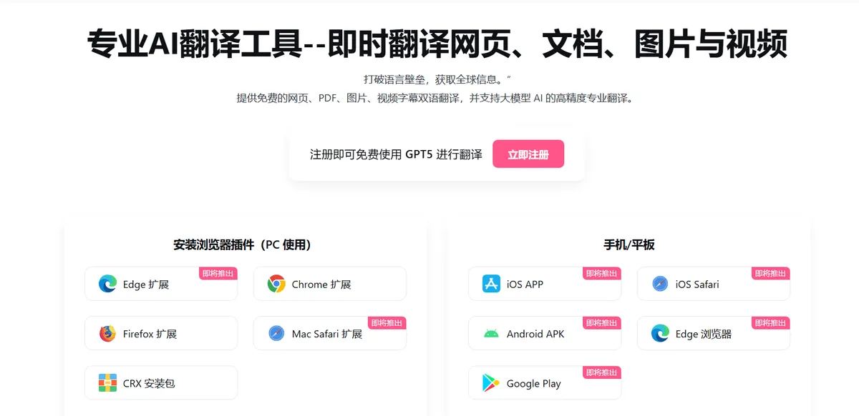Click the iOS App Store icon

coord(491,284)
